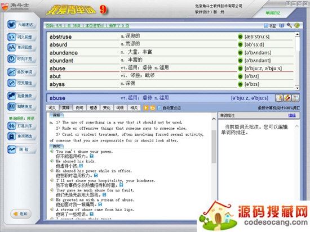310x232 pixels.
Task: Switch to the 例句 tab
Action: (x=79, y=108)
